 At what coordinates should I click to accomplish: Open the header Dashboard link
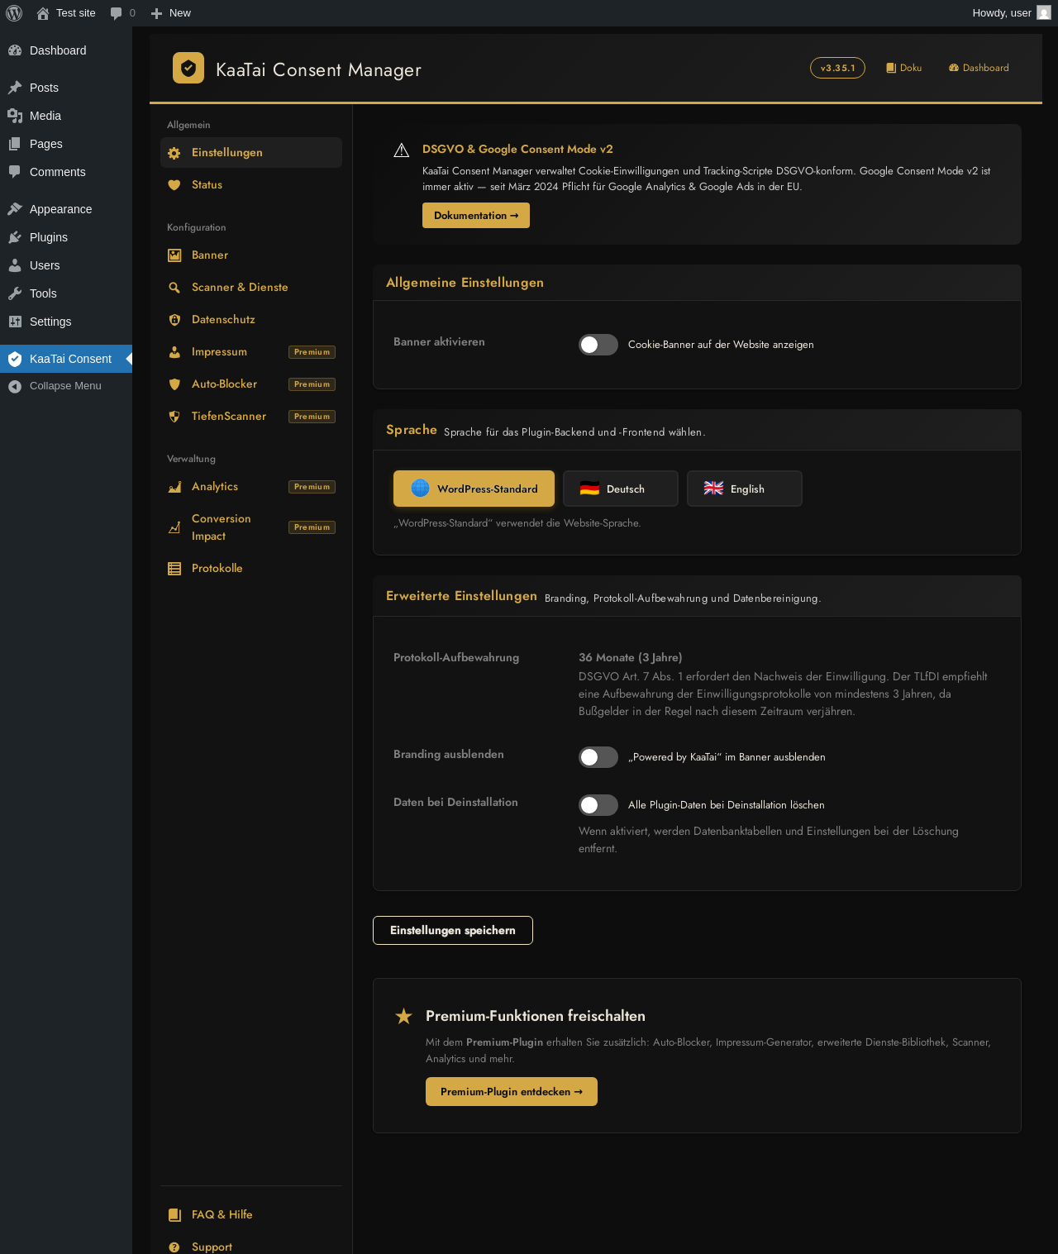979,68
